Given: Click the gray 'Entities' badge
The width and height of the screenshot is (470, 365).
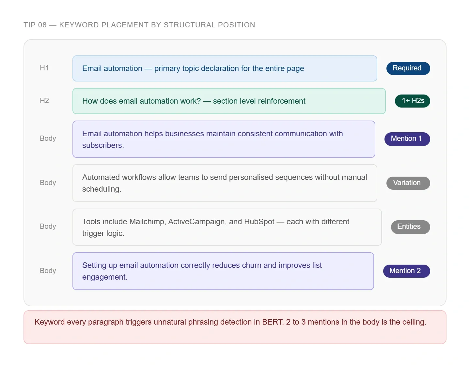Looking at the screenshot, I should 410,227.
